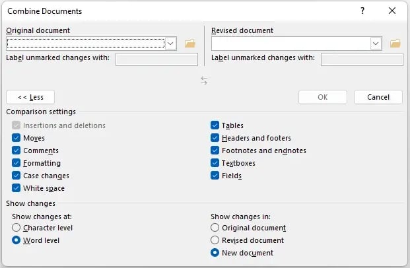Select Character level radio button
The width and height of the screenshot is (410, 268).
coord(16,228)
